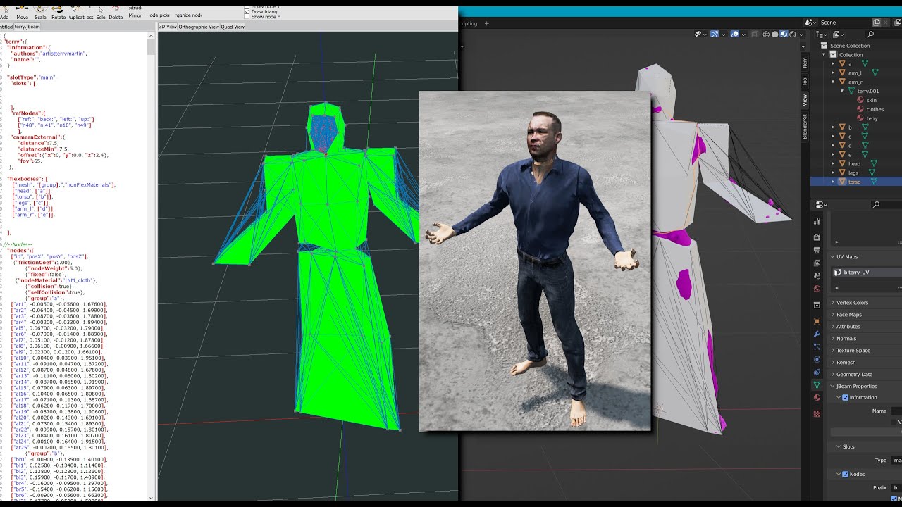This screenshot has height=507, width=902.
Task: Select the terry.jbeam file tab
Action: coord(27,27)
